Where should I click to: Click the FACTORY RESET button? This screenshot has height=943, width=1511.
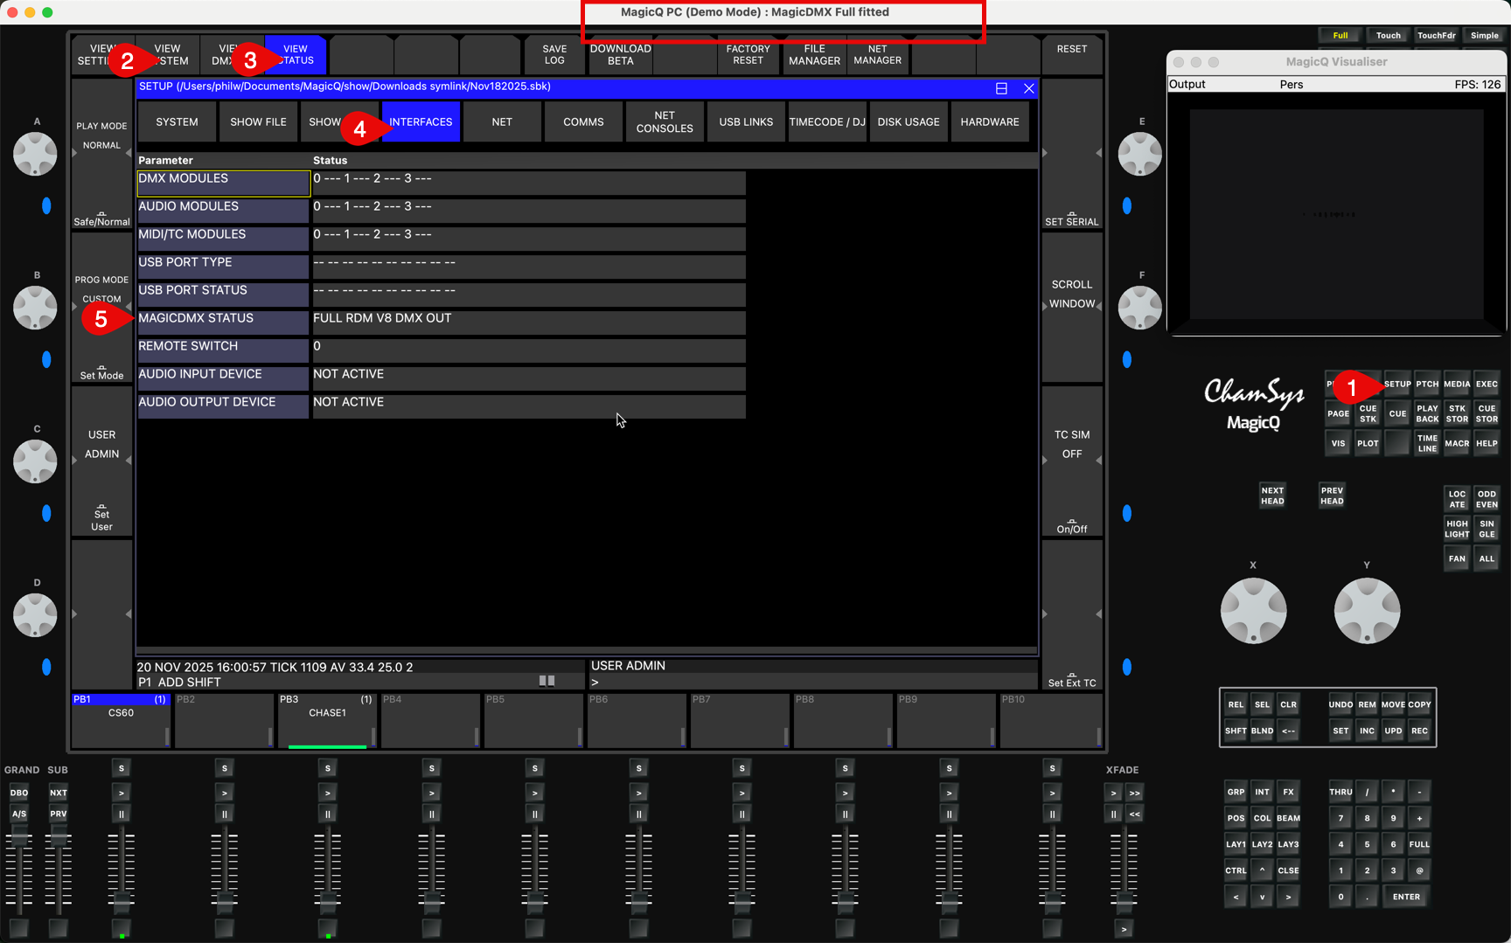point(749,55)
